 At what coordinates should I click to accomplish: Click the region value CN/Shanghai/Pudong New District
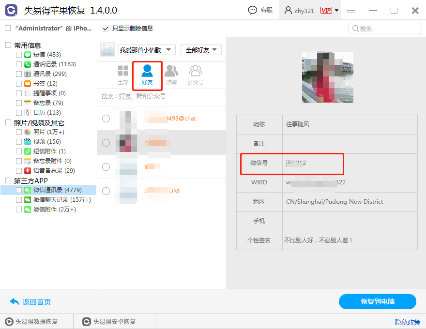335,202
